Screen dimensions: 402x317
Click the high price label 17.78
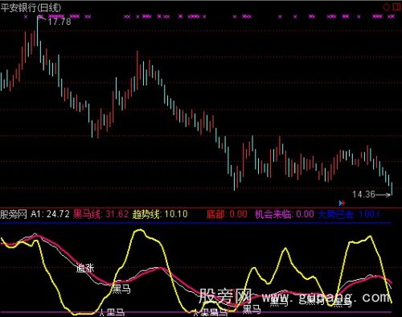(x=59, y=22)
